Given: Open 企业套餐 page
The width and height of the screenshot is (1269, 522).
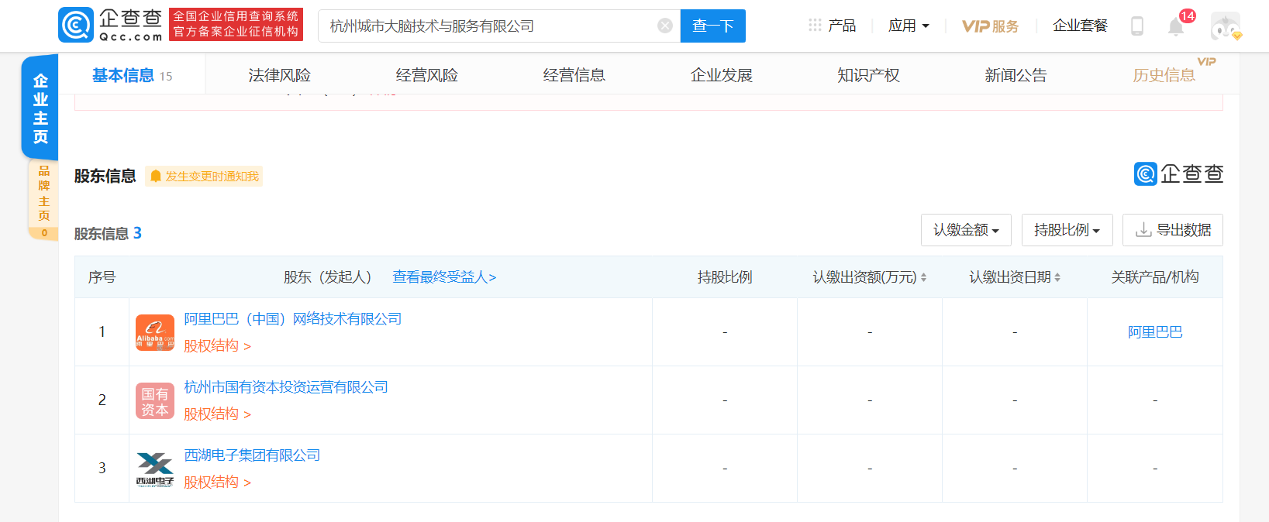Looking at the screenshot, I should [x=1080, y=26].
